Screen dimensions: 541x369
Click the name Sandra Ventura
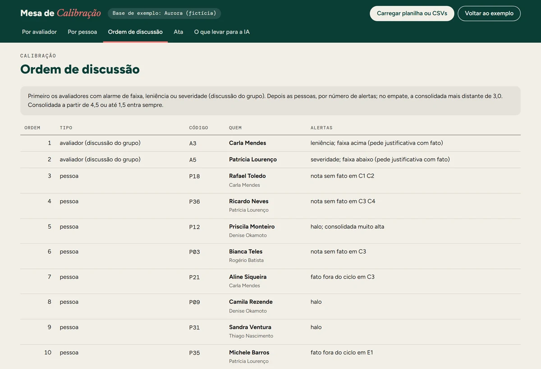[x=250, y=327]
